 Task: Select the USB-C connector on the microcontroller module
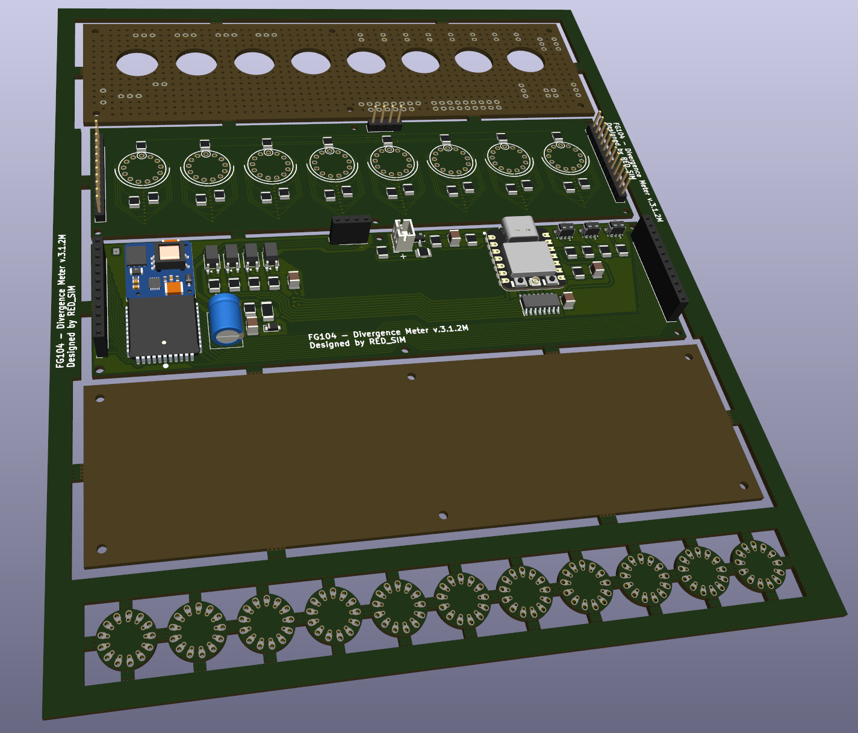pyautogui.click(x=518, y=229)
